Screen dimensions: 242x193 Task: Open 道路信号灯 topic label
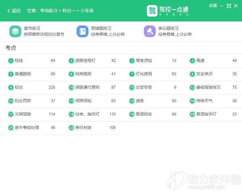[86, 60]
